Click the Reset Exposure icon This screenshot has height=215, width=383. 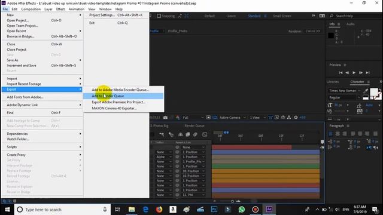click(296, 118)
